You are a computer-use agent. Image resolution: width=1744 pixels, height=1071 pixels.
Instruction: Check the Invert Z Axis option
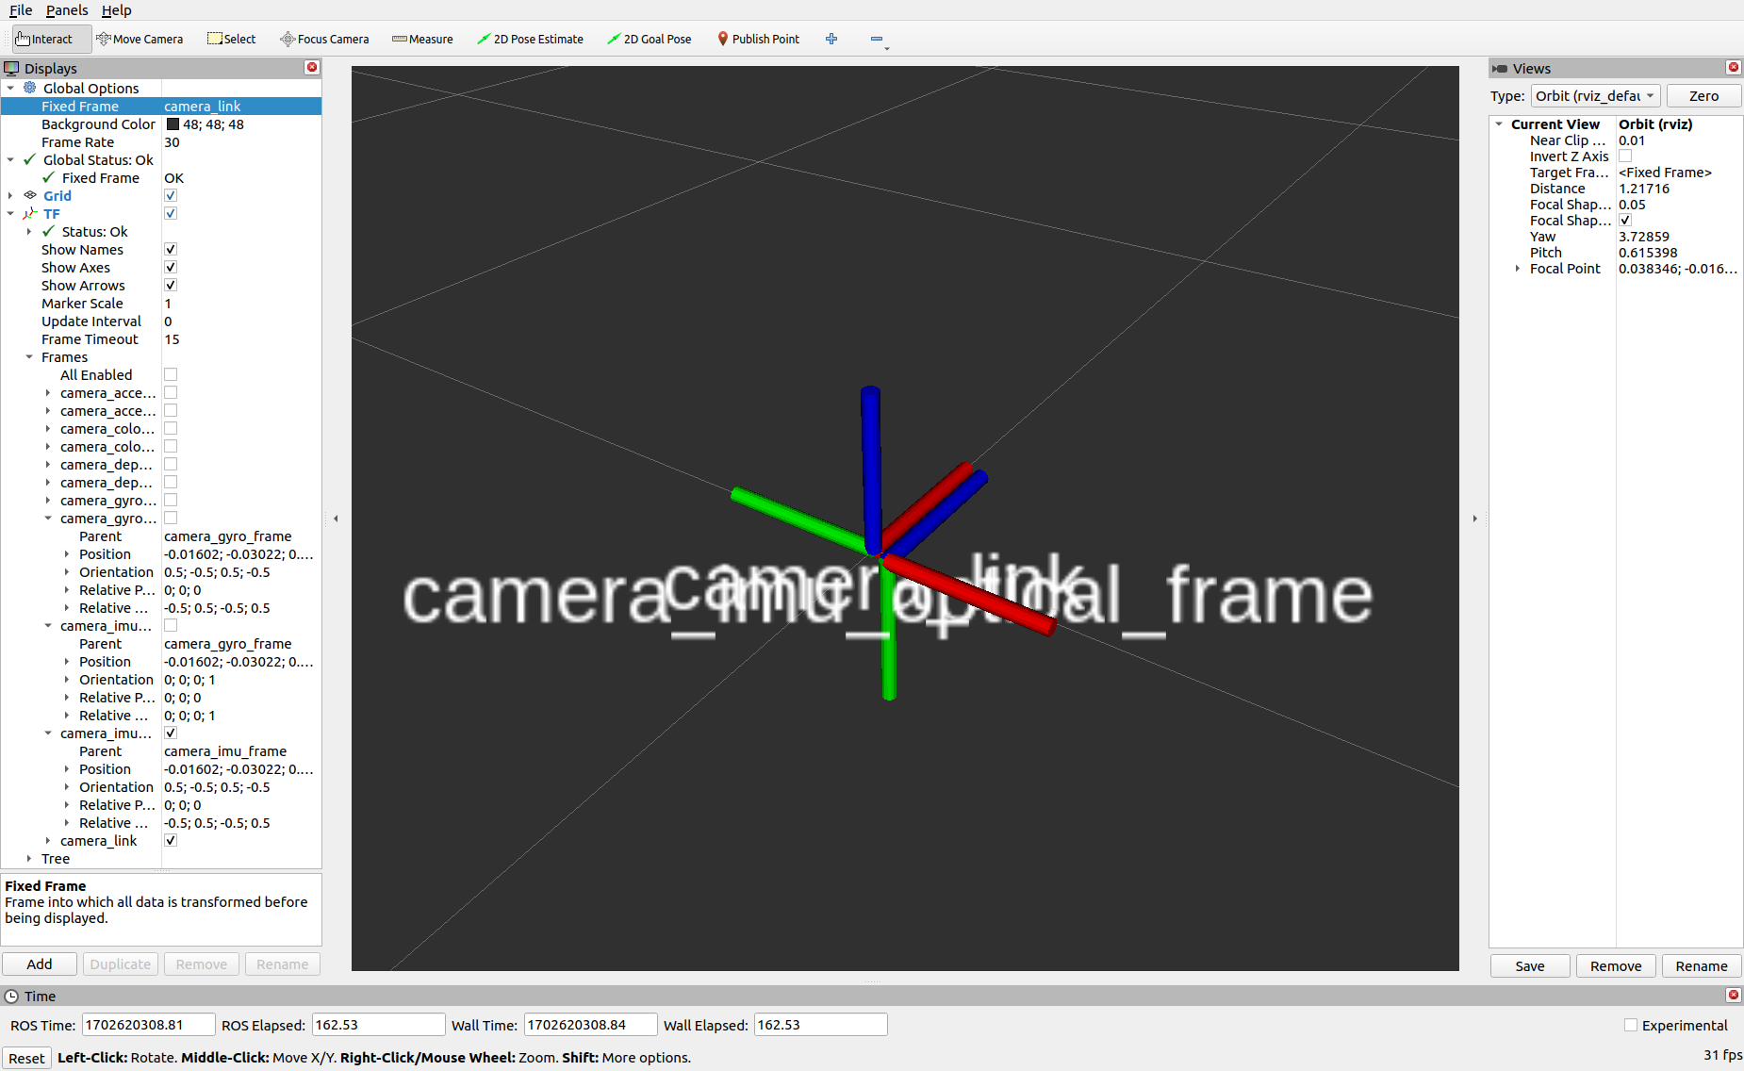(1625, 156)
